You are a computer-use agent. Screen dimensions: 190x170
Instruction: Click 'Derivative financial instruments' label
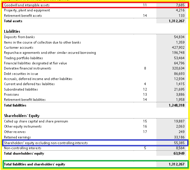click(x=28, y=68)
